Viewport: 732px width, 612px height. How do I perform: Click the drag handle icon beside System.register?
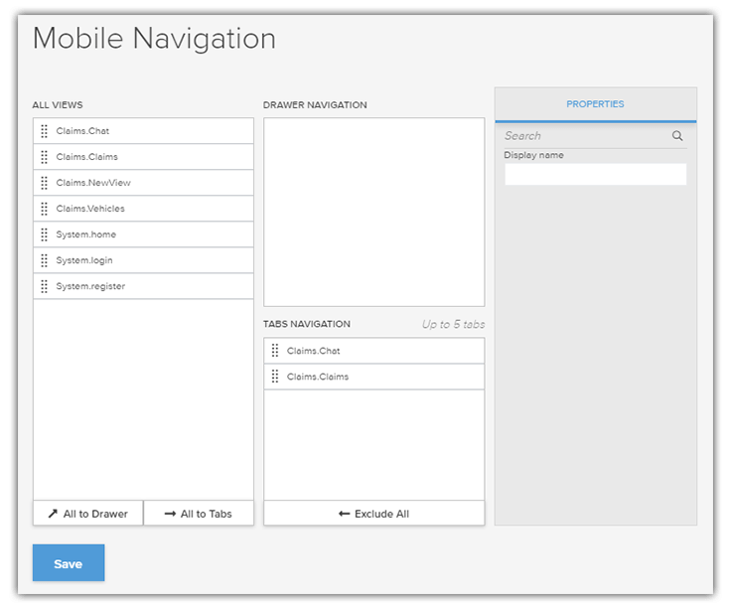(x=45, y=286)
